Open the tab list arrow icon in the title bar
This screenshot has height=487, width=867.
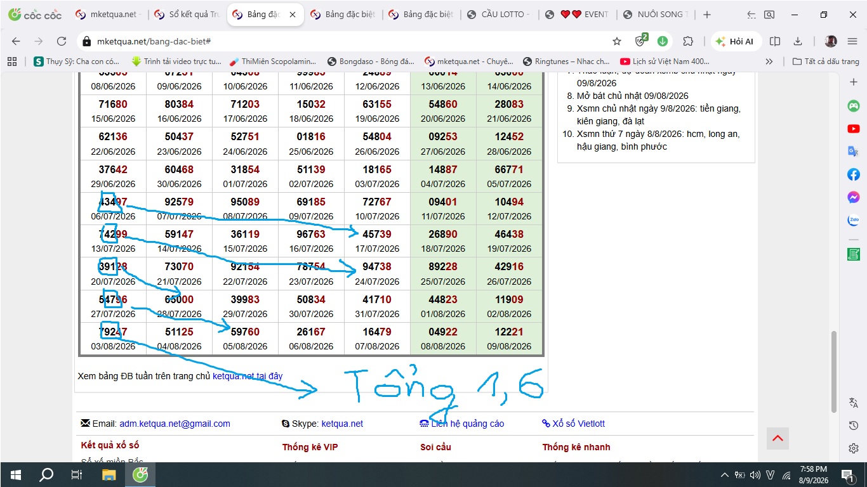coord(751,15)
